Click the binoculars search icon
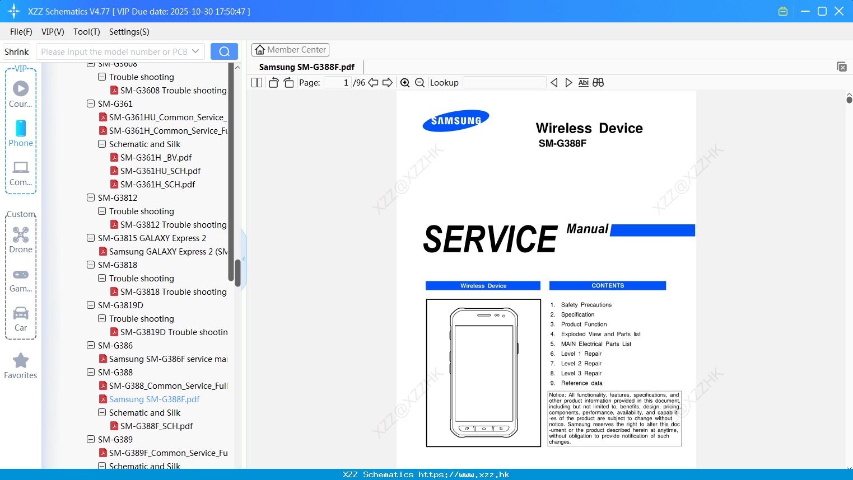This screenshot has width=853, height=480. [x=598, y=82]
